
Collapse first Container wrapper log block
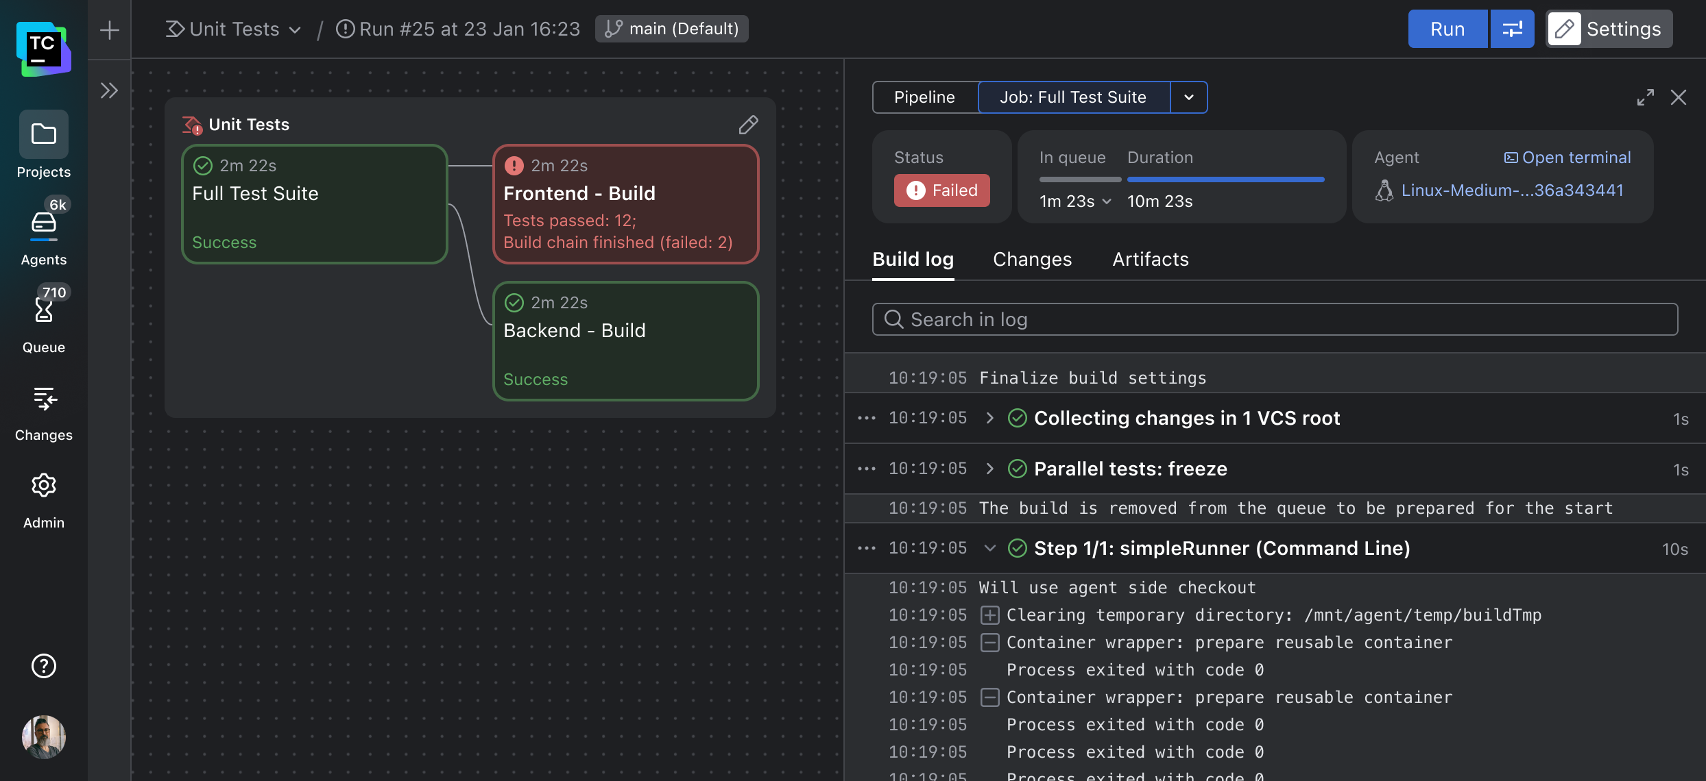[x=989, y=643]
